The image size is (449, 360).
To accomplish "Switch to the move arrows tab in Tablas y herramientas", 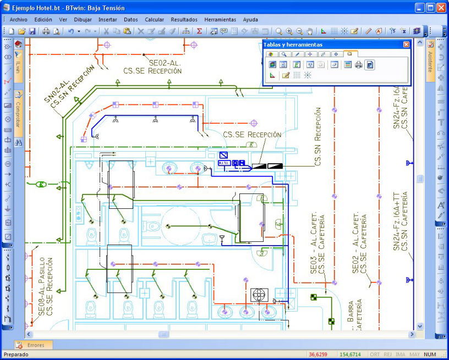I will pyautogui.click(x=310, y=54).
